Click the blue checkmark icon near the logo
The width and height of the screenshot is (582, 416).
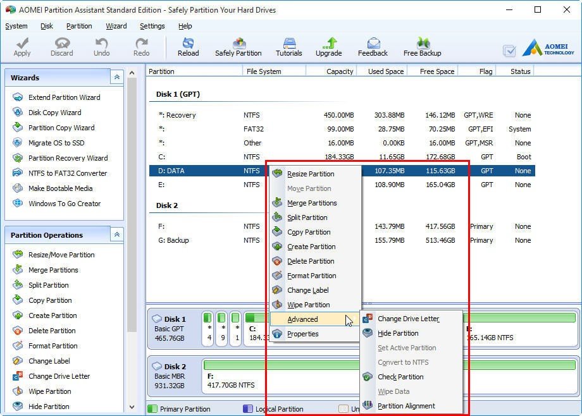pos(509,51)
